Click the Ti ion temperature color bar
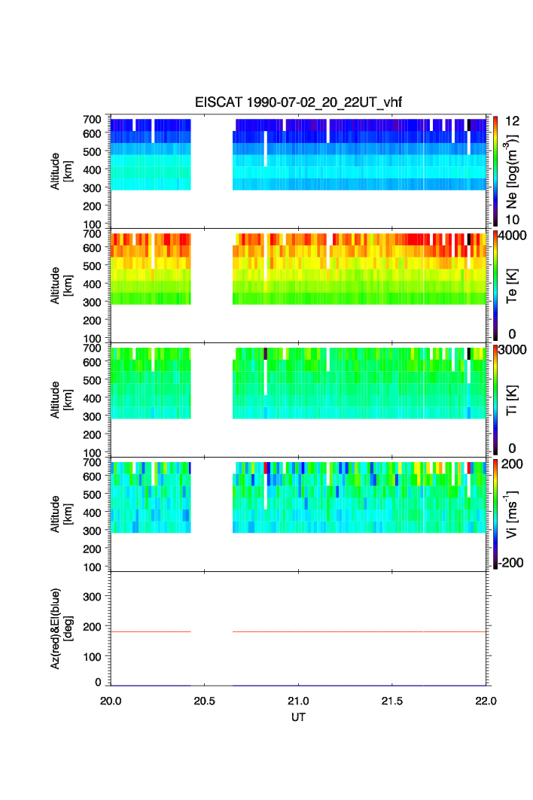The width and height of the screenshot is (533, 800). click(495, 400)
